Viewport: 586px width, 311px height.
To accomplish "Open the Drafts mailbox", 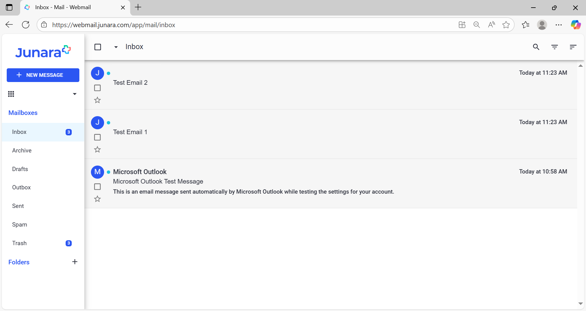I will pos(43,169).
